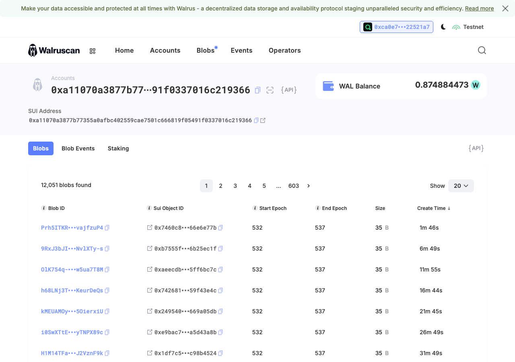Go to Blobs in the navigation
The height and width of the screenshot is (362, 515).
tap(206, 50)
